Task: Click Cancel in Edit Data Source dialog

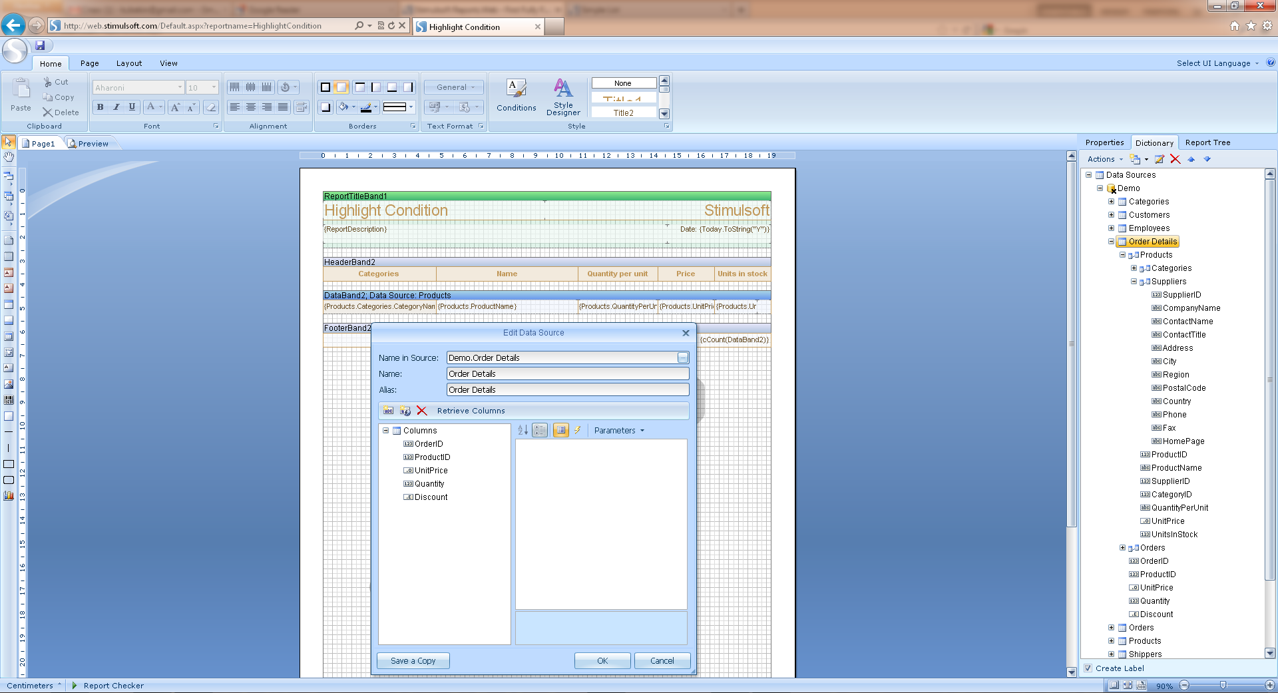Action: coord(662,661)
